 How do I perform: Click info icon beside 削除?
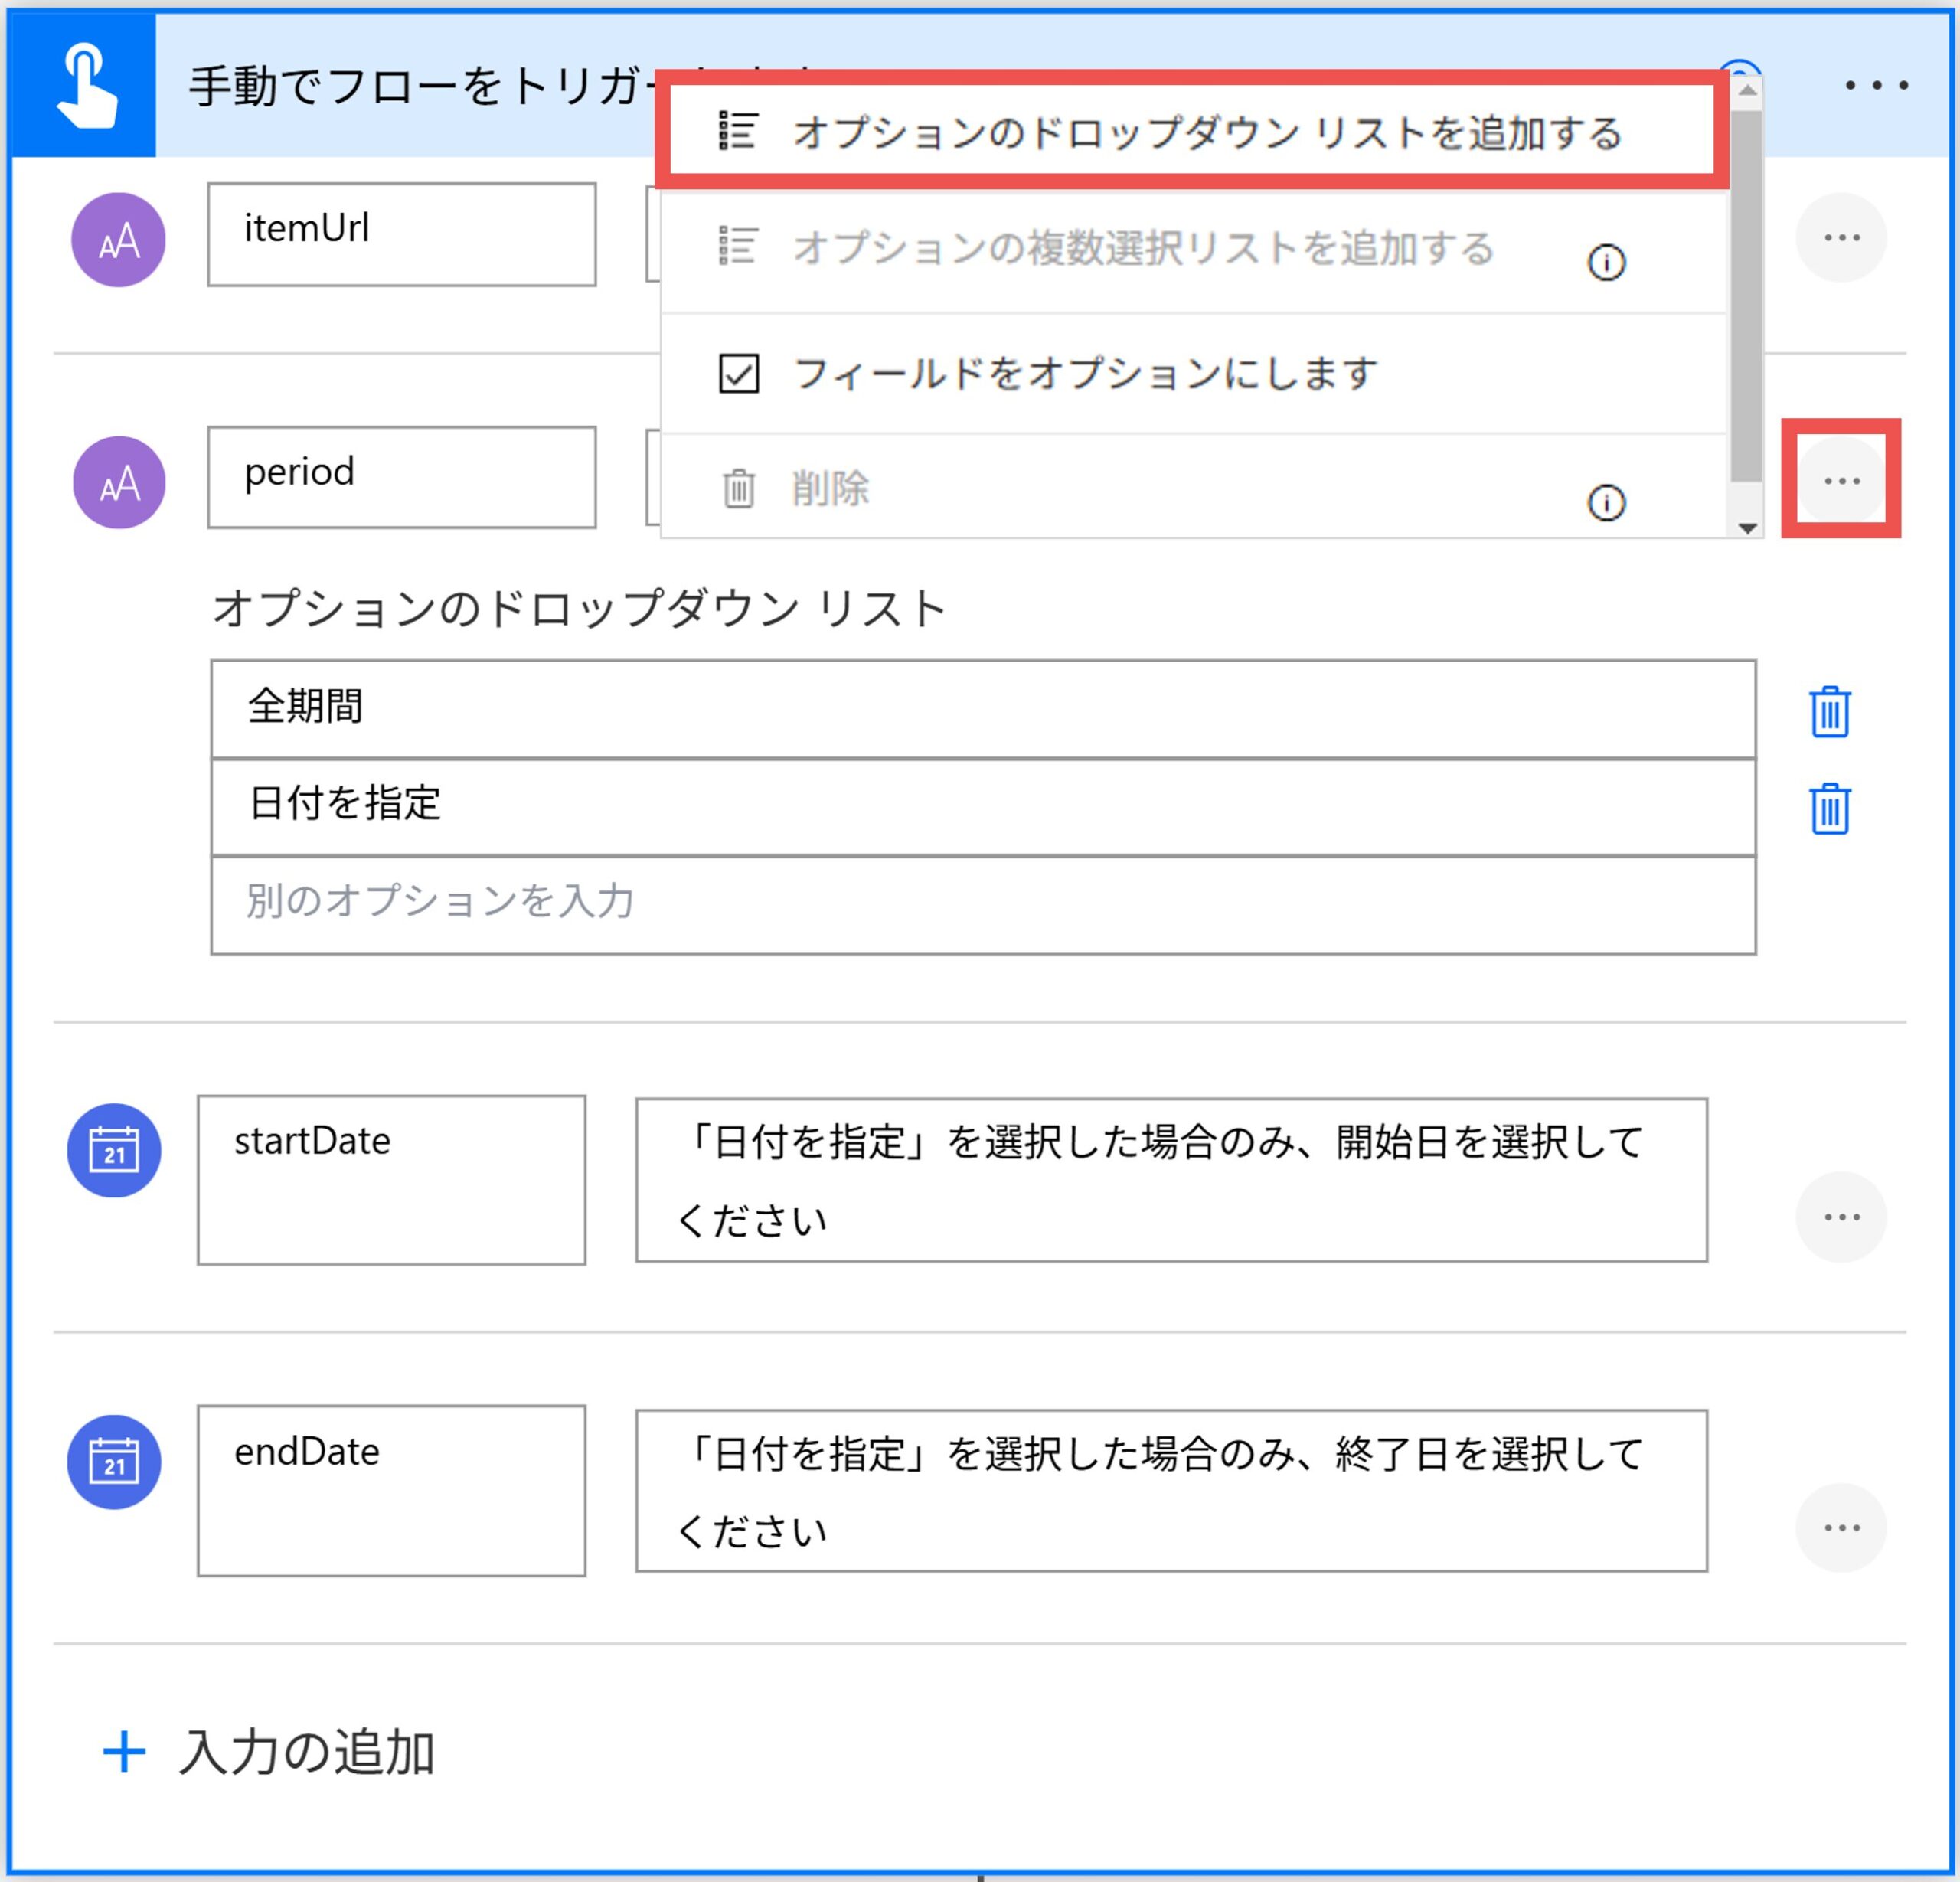point(1606,502)
